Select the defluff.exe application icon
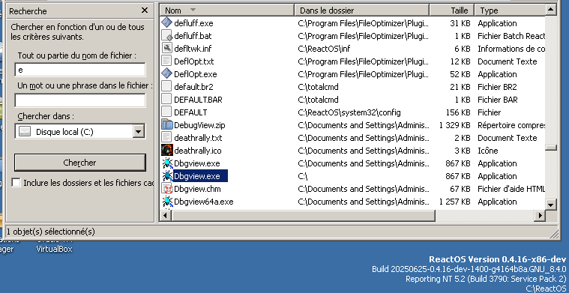This screenshot has width=569, height=293. coord(166,22)
